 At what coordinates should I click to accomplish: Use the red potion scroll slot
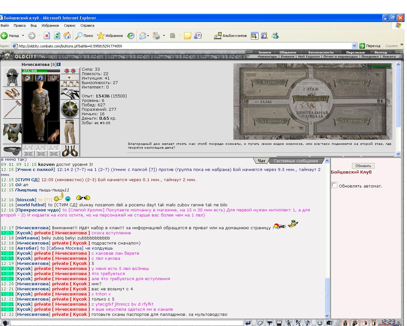point(28,78)
